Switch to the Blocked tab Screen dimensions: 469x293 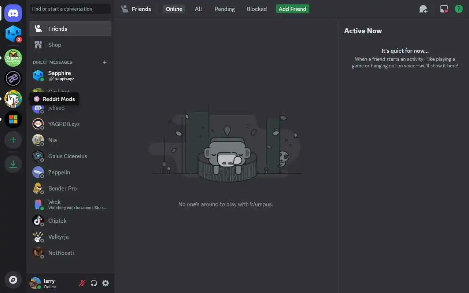pyautogui.click(x=256, y=9)
